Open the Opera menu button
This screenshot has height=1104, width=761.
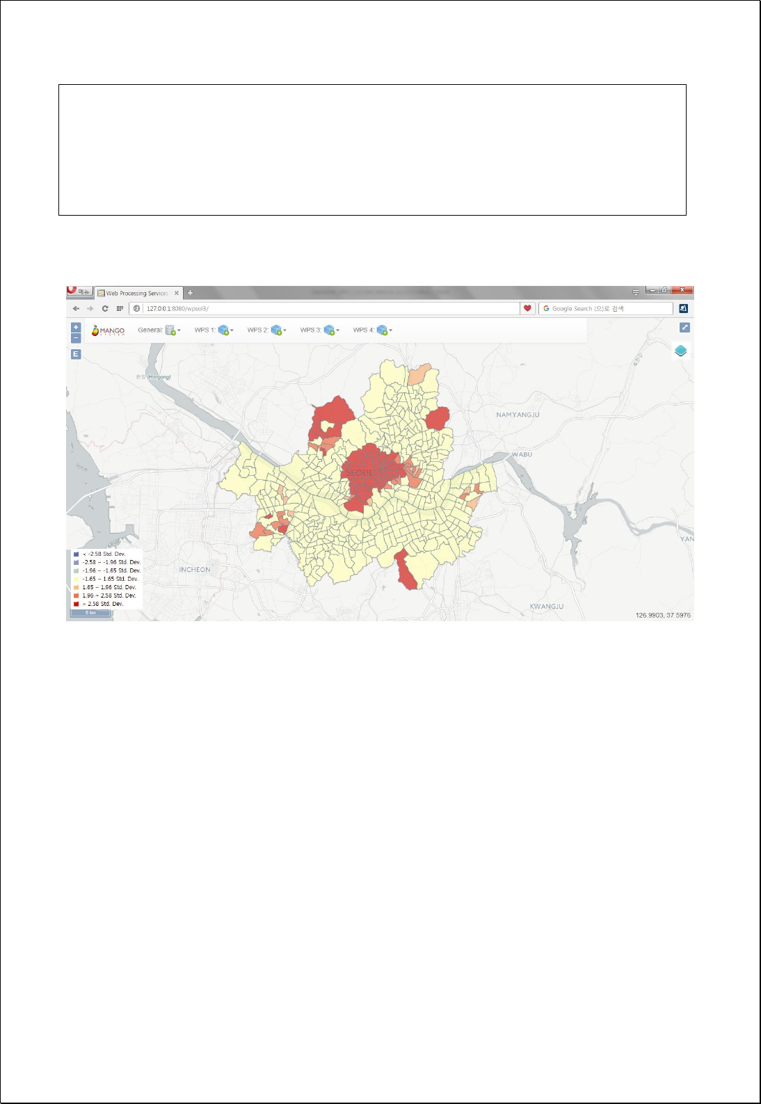(x=79, y=291)
